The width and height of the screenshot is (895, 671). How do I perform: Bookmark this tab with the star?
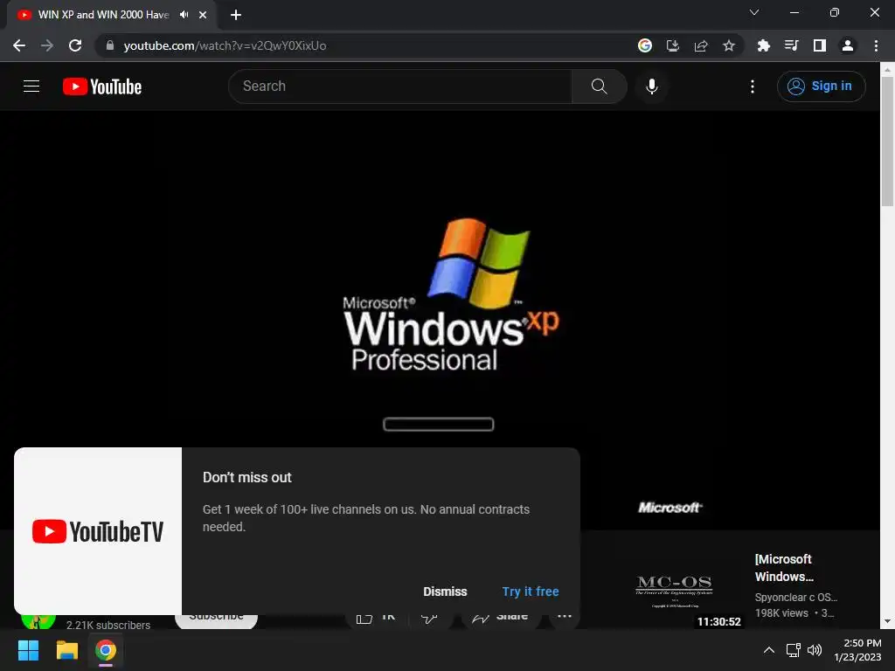click(x=729, y=45)
